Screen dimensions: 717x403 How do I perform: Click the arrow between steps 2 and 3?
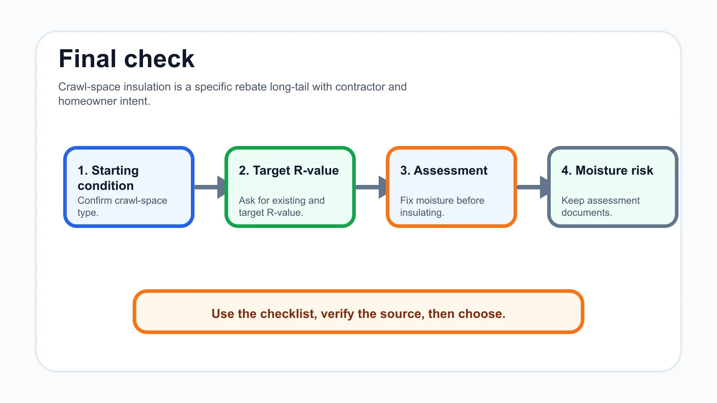point(371,187)
